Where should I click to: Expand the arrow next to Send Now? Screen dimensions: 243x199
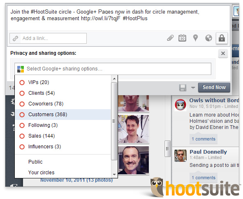(x=193, y=88)
